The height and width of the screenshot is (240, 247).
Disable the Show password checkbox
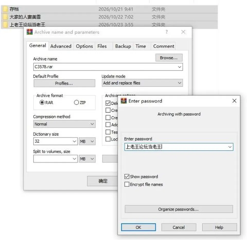tap(127, 176)
